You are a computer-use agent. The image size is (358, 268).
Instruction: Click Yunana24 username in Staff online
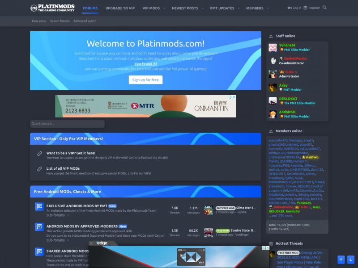click(x=287, y=45)
